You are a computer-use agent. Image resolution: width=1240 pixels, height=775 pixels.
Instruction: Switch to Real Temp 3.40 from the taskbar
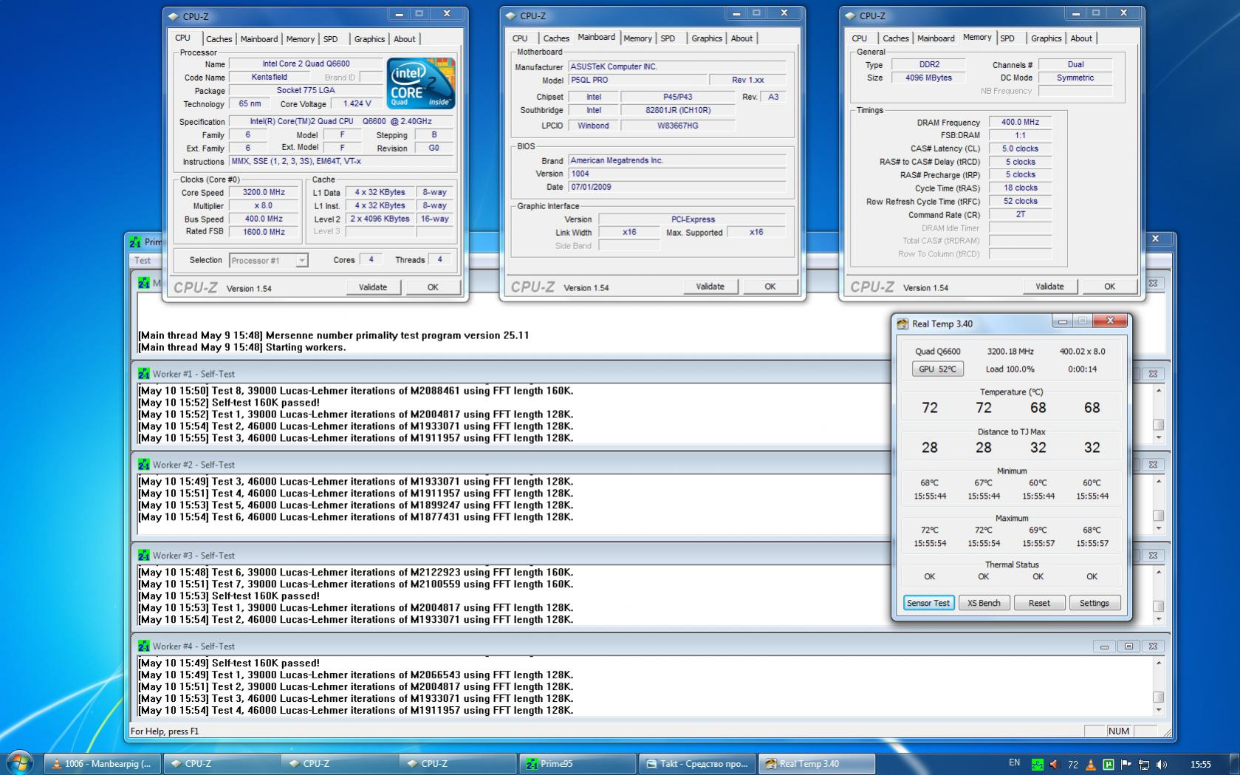tap(817, 764)
